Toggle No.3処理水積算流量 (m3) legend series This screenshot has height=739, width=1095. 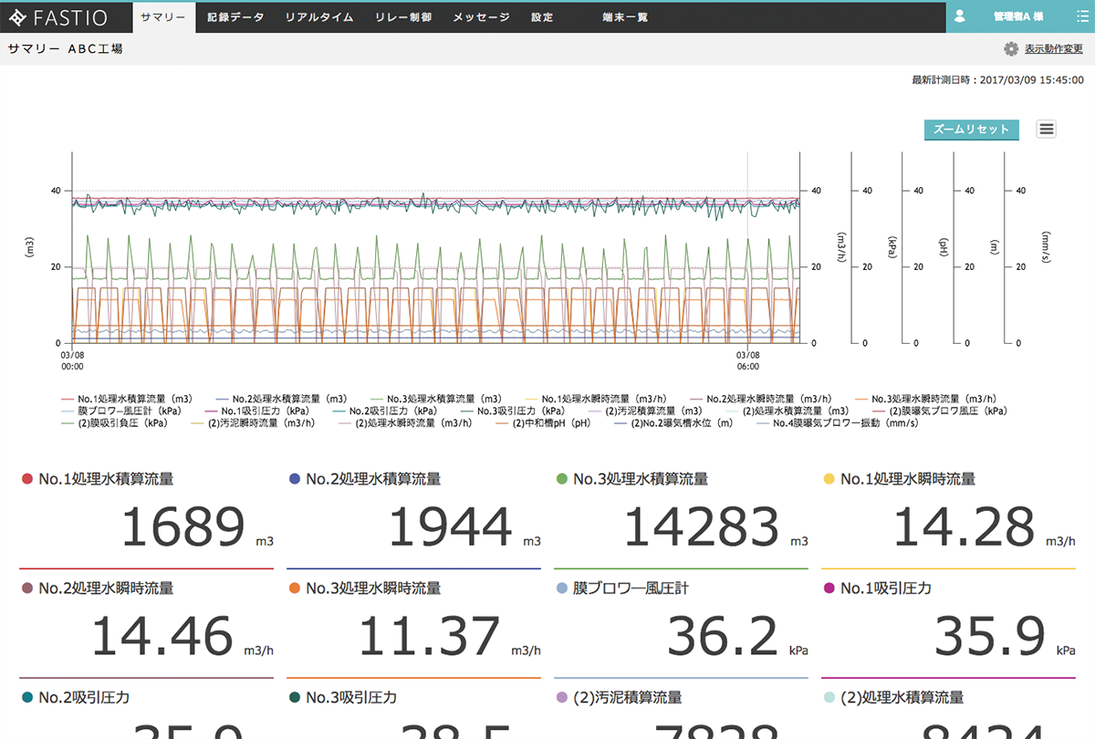[x=437, y=399]
